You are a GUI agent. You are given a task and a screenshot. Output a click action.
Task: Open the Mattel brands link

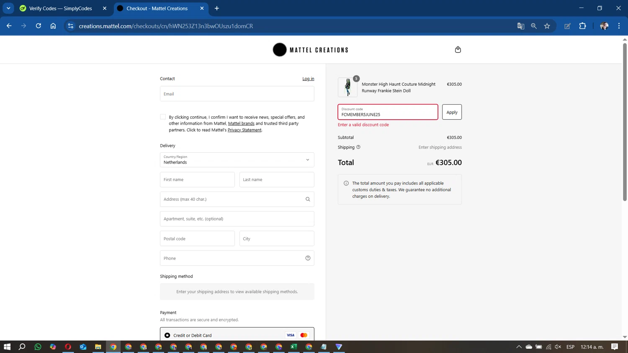[x=241, y=123]
